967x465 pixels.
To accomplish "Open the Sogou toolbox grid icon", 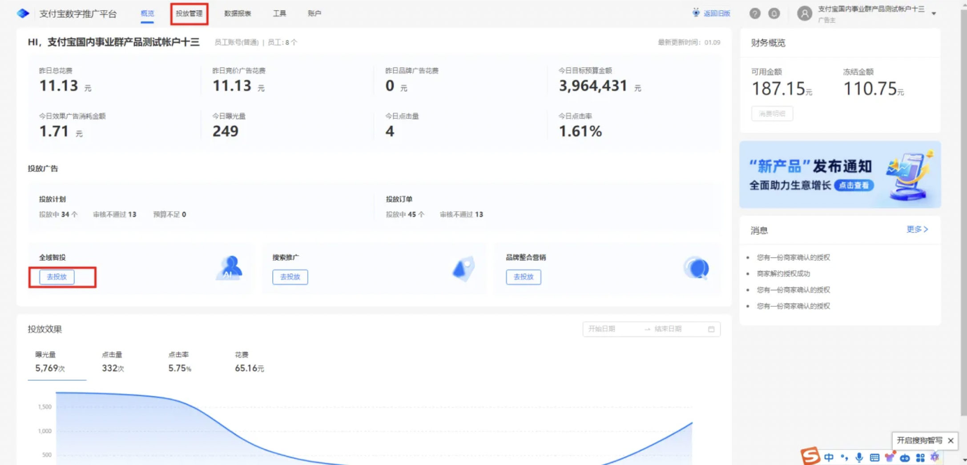I will (920, 457).
